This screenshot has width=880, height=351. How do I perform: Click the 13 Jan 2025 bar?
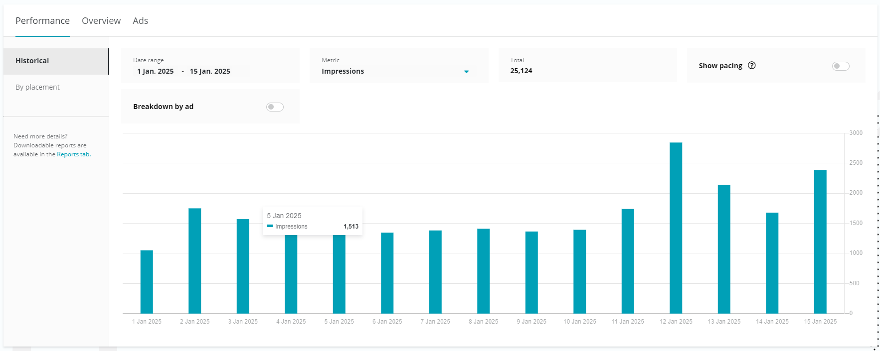724,249
